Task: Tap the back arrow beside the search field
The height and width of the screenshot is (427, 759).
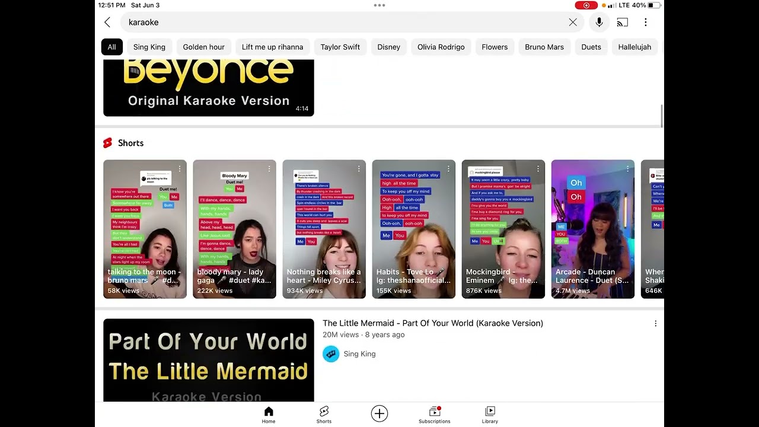Action: point(107,23)
